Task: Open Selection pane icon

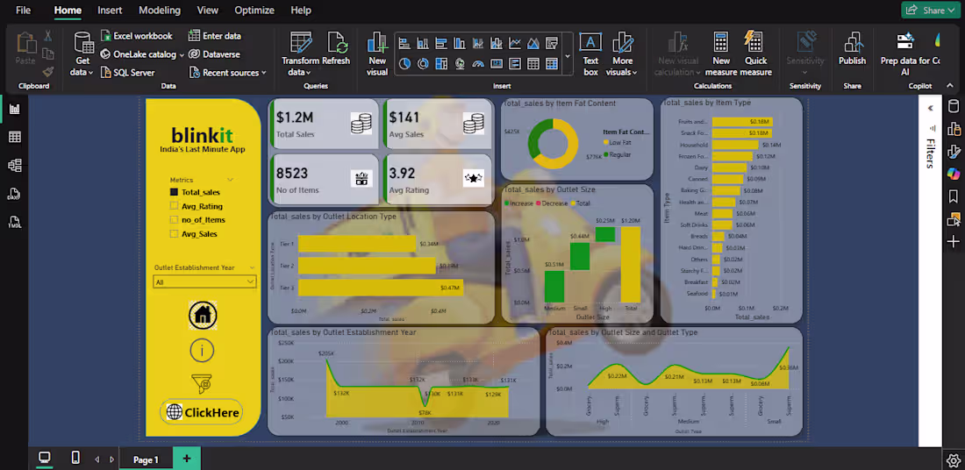Action: click(x=954, y=219)
